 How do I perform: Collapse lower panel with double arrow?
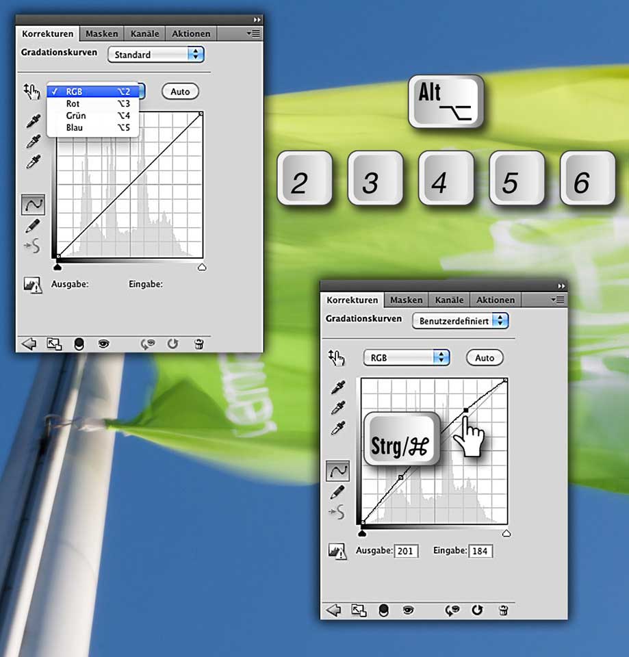561,286
